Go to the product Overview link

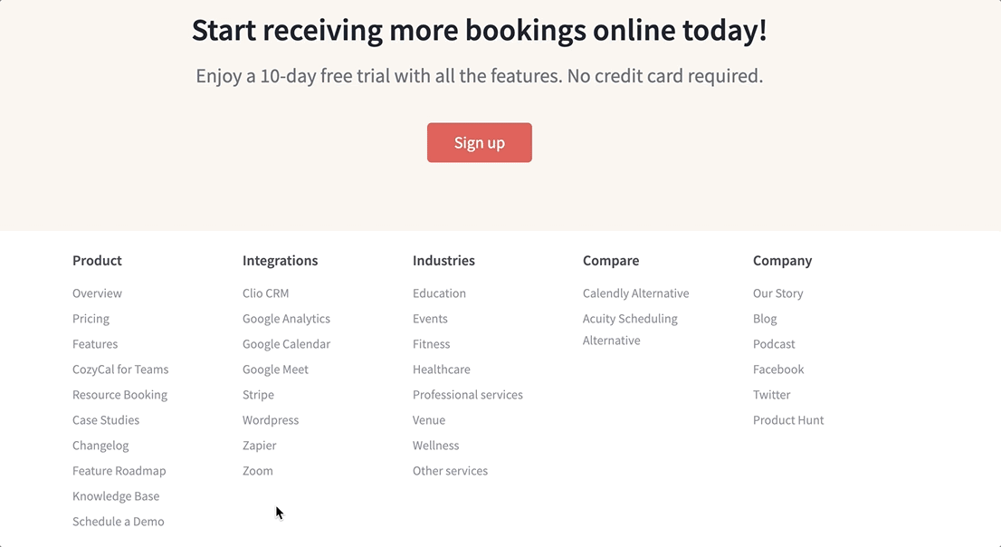point(97,293)
